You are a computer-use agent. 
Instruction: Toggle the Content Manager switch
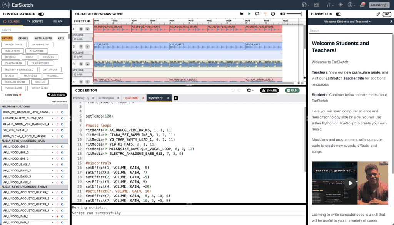[x=41, y=14]
